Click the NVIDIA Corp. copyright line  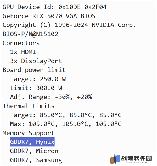click(x=69, y=25)
